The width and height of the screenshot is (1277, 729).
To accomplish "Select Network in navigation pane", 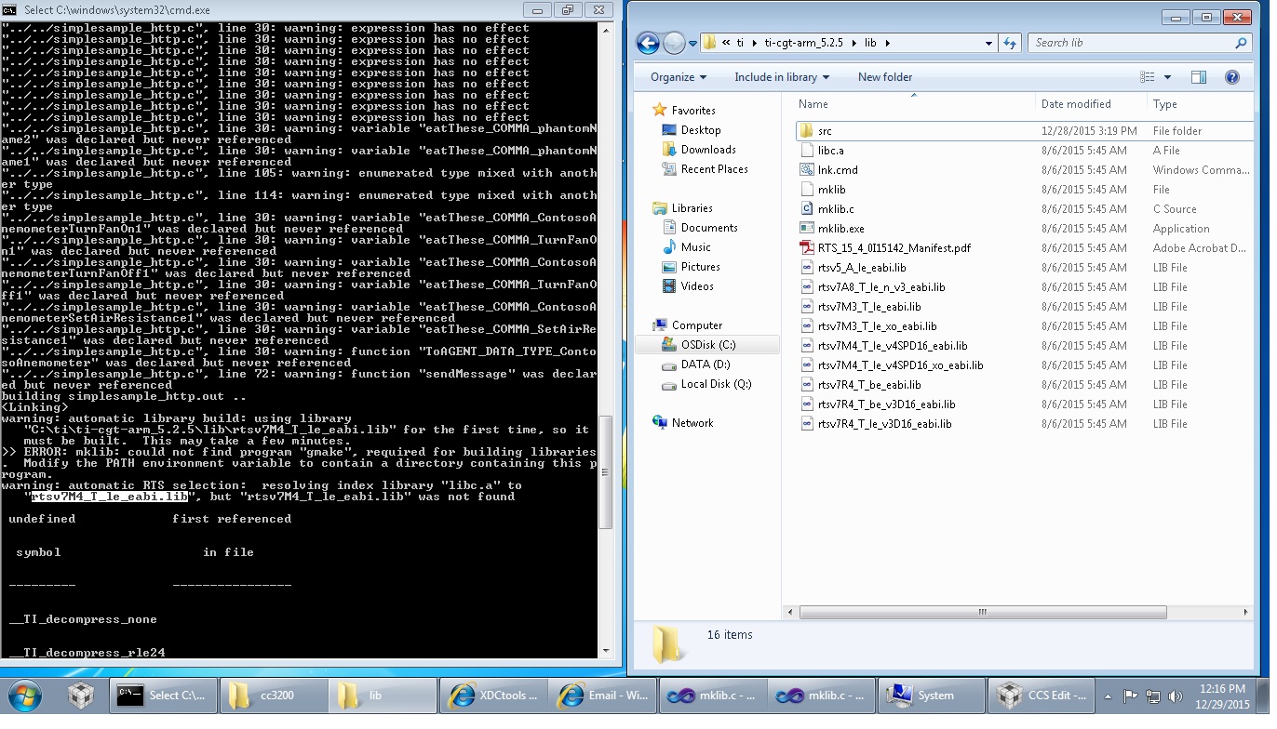I will pyautogui.click(x=692, y=423).
